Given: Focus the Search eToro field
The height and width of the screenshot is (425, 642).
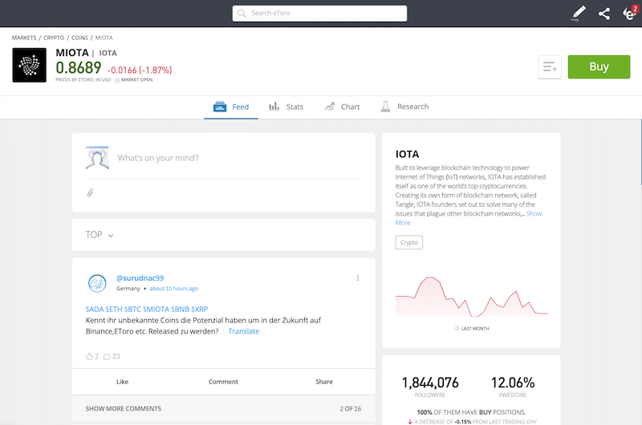Looking at the screenshot, I should pos(319,14).
